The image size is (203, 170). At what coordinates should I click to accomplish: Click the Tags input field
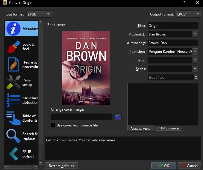point(170,60)
